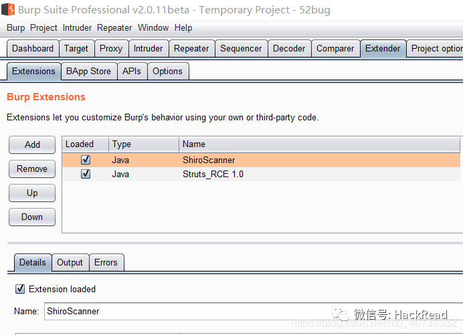Click the Remove extension button
The width and height of the screenshot is (463, 335).
[x=32, y=169]
